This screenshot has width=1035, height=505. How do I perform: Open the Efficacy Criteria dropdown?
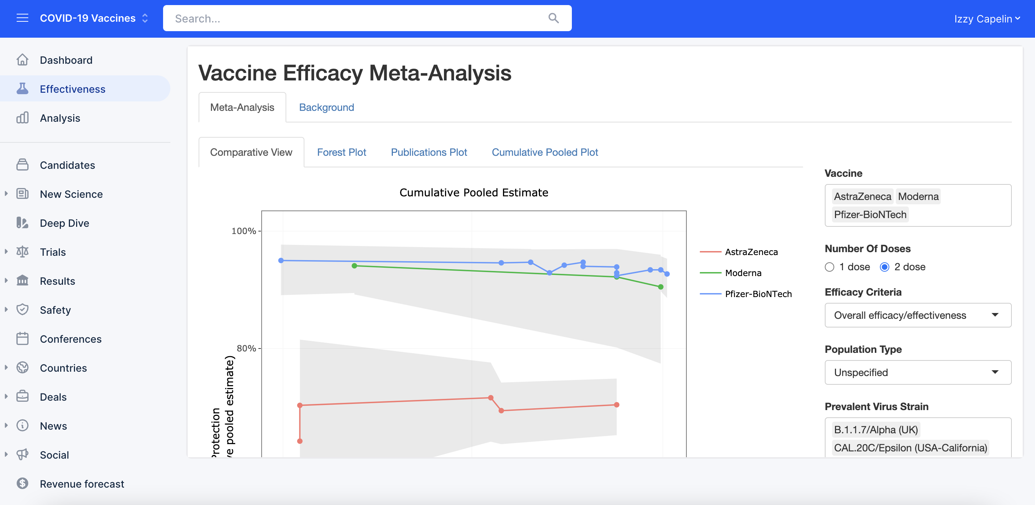click(x=918, y=316)
